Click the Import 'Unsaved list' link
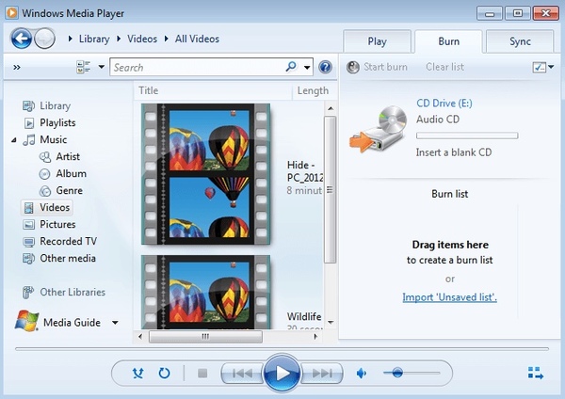The height and width of the screenshot is (399, 565). (450, 297)
